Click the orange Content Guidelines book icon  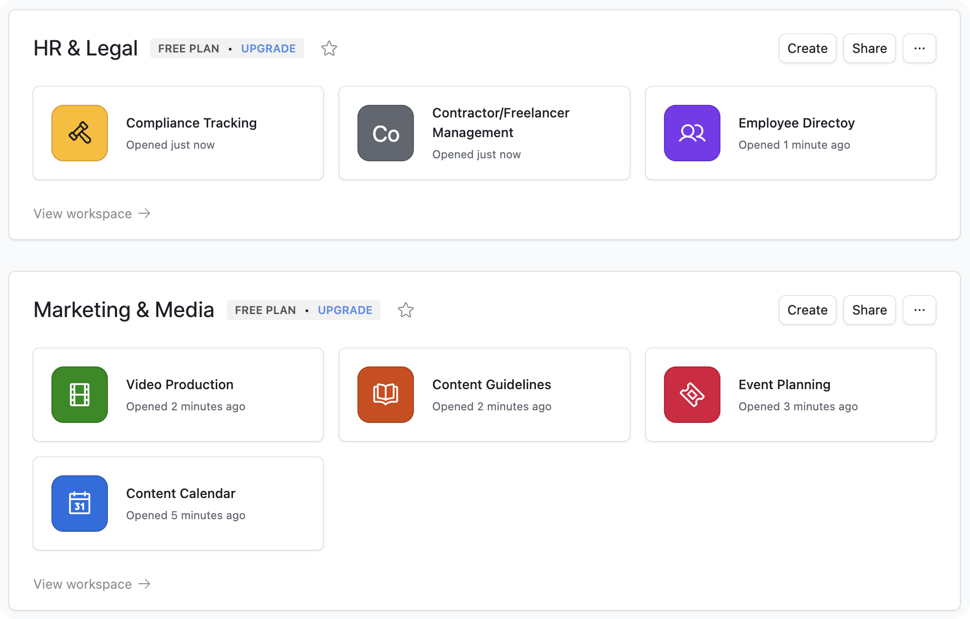point(386,395)
